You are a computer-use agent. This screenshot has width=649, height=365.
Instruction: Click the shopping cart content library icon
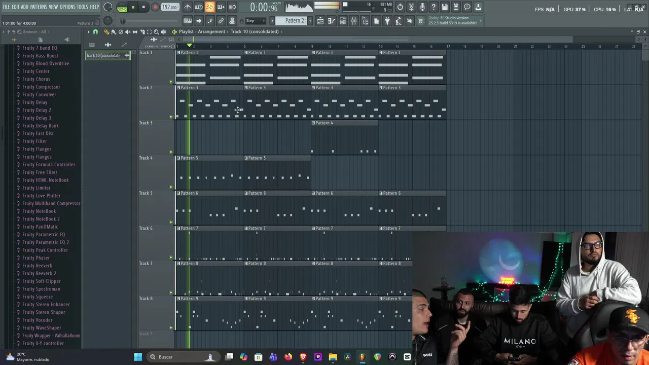(420, 21)
